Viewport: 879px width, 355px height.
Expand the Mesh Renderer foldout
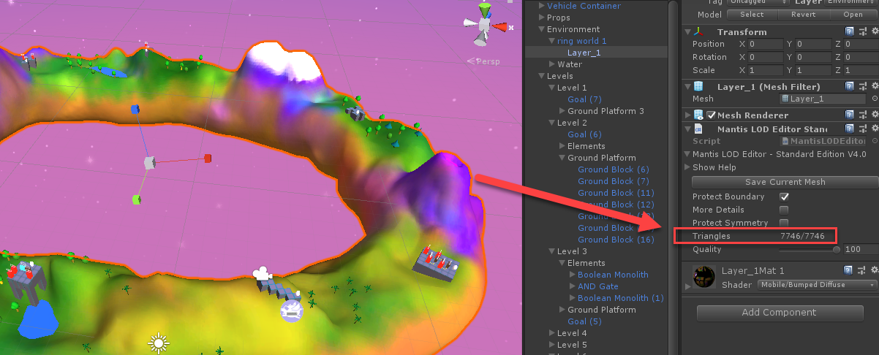pos(687,115)
